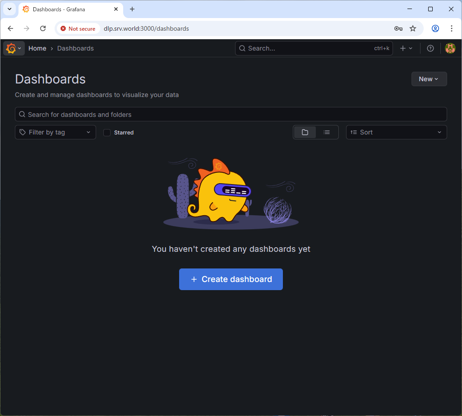Toggle the Starred checkbox
The height and width of the screenshot is (416, 462).
[x=107, y=133]
